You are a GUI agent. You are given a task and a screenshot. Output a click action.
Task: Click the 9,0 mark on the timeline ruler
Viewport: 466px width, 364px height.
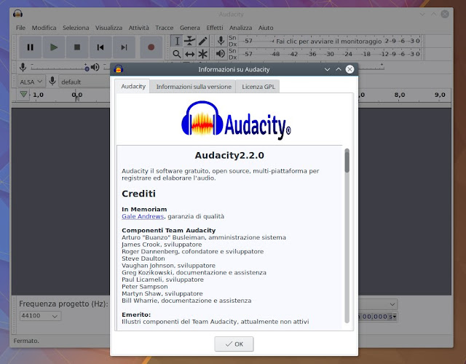pos(440,95)
